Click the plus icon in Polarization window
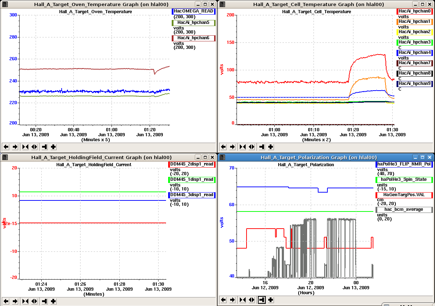 point(271,300)
